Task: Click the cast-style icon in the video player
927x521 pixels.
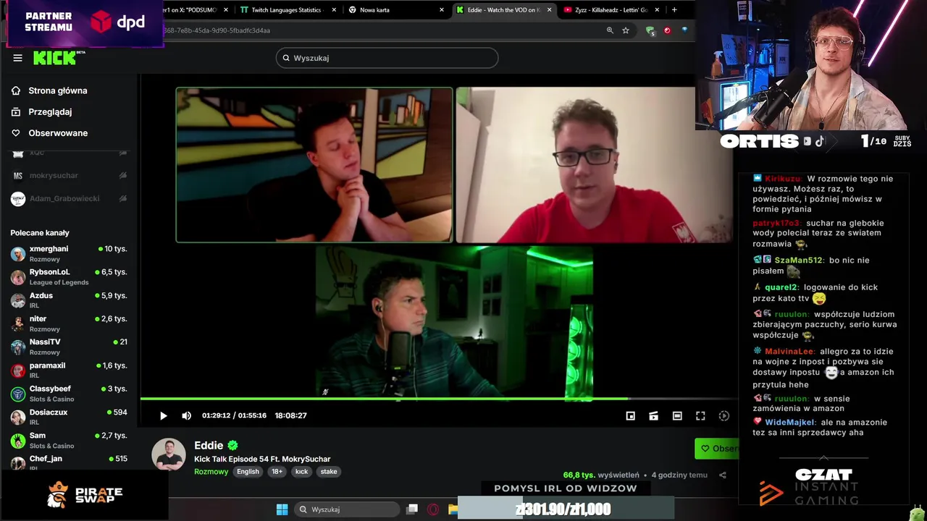Action: (x=654, y=416)
